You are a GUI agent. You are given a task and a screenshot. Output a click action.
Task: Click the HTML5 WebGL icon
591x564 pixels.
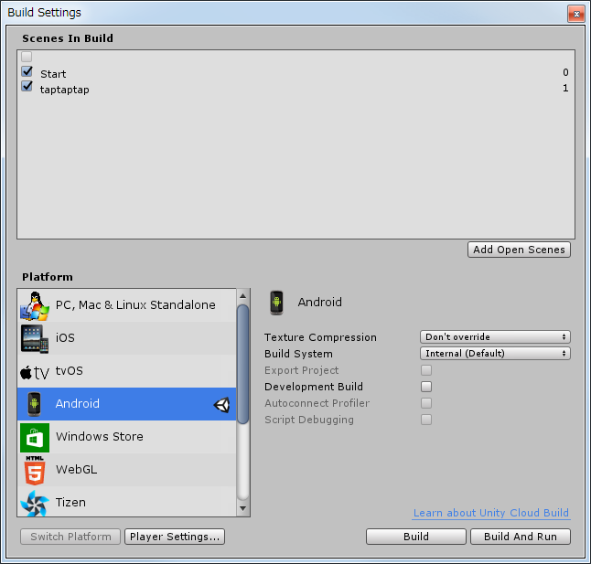tap(35, 470)
